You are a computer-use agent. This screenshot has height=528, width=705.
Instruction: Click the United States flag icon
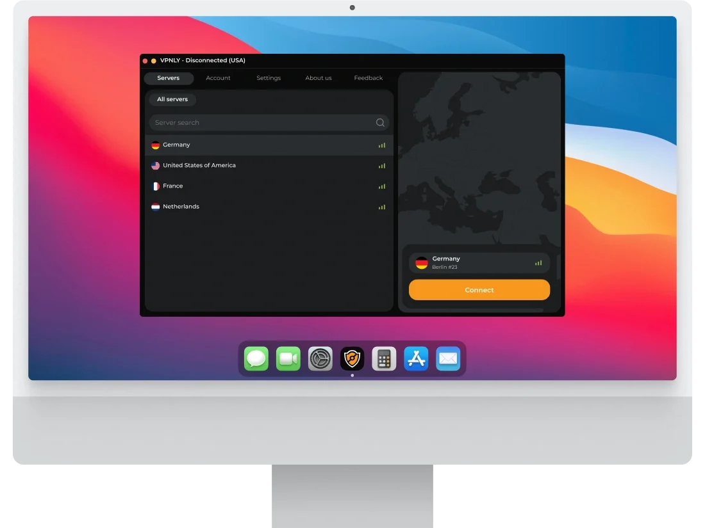[x=155, y=166]
